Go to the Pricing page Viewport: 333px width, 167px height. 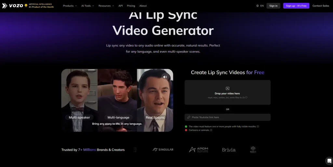click(x=131, y=6)
